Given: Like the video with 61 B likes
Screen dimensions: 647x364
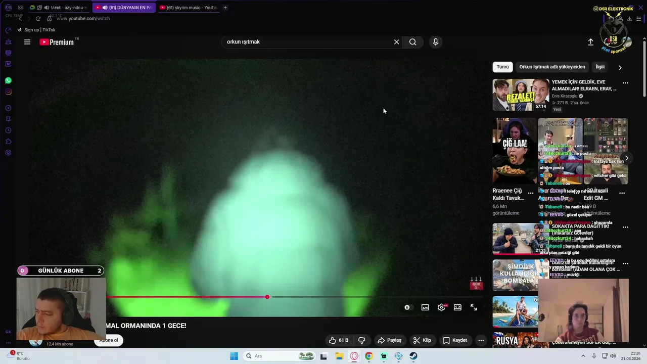Looking at the screenshot, I should click(x=339, y=340).
